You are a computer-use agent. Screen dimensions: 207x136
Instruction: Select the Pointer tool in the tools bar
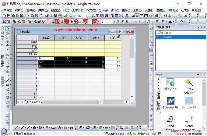coord(8,28)
